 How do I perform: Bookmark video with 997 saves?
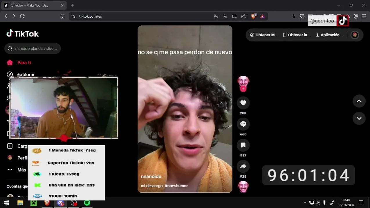pos(243,145)
